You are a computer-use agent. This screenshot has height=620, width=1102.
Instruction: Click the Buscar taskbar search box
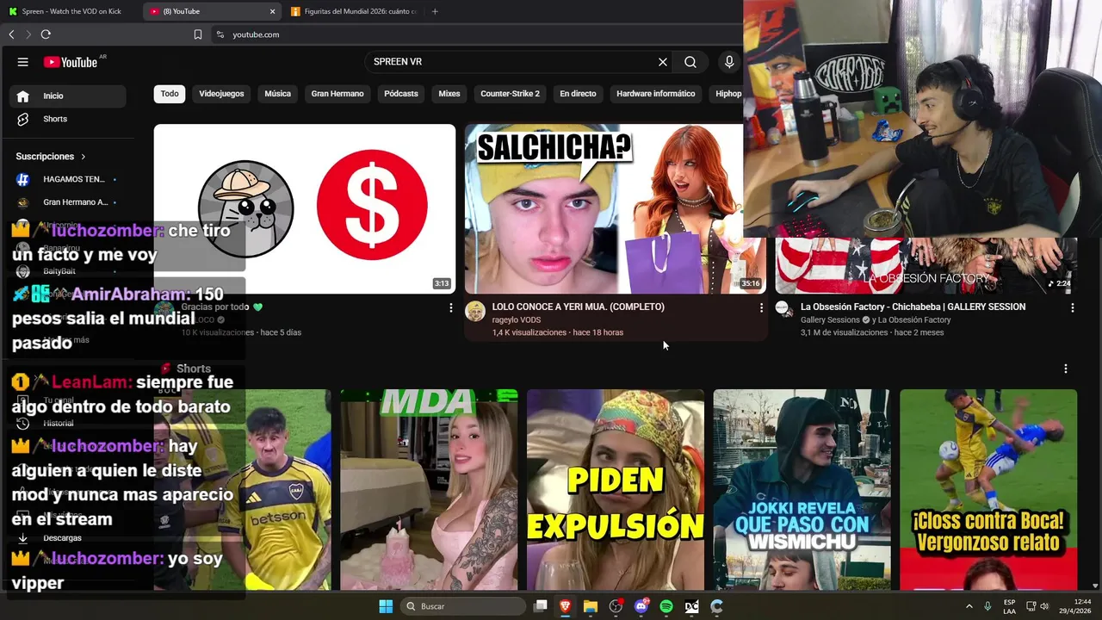pyautogui.click(x=463, y=606)
